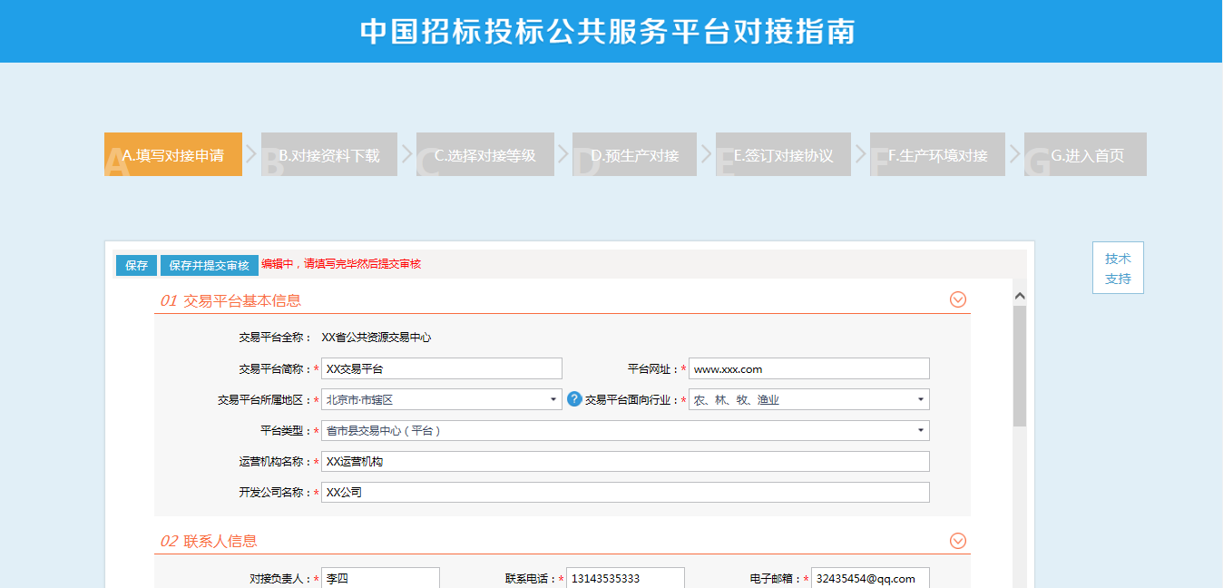Viewport: 1223px width, 588px height.
Task: Click 保存并提交审核 button
Action: point(209,265)
